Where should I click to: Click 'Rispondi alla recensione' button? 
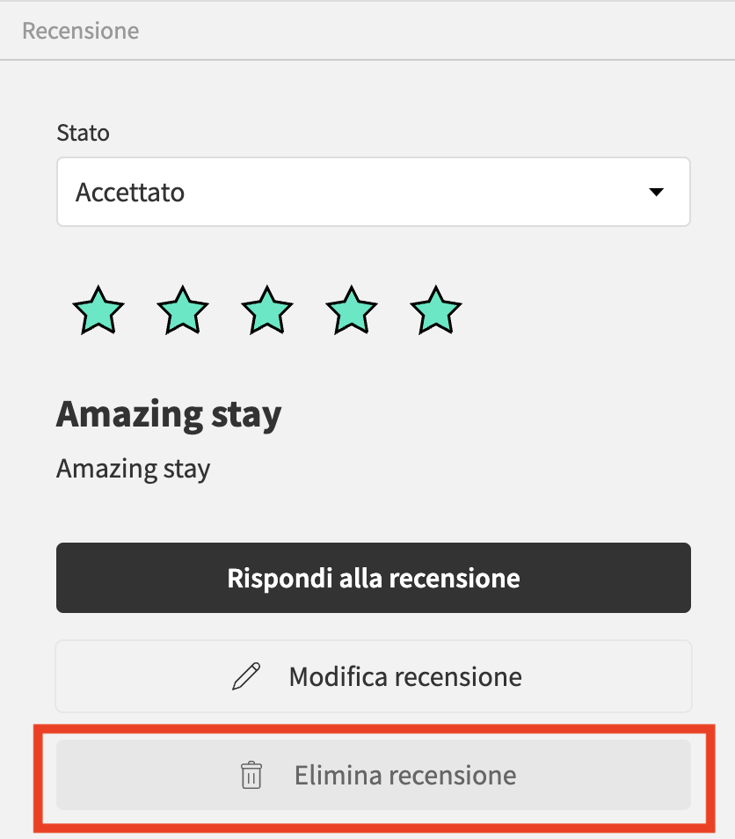[374, 578]
